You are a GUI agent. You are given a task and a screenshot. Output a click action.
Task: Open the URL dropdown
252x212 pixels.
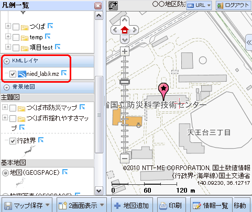pyautogui.click(x=199, y=5)
